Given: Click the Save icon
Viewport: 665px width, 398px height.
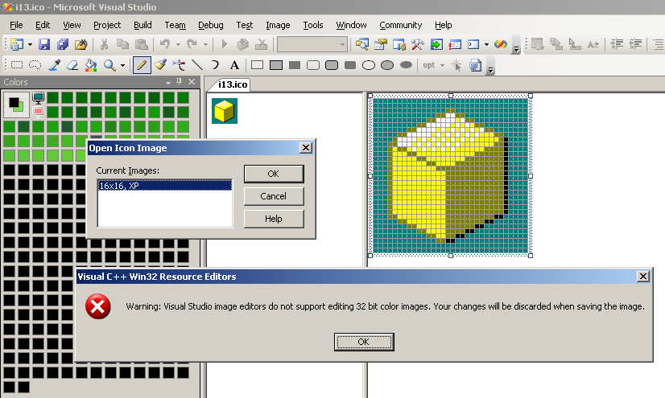Looking at the screenshot, I should point(44,44).
